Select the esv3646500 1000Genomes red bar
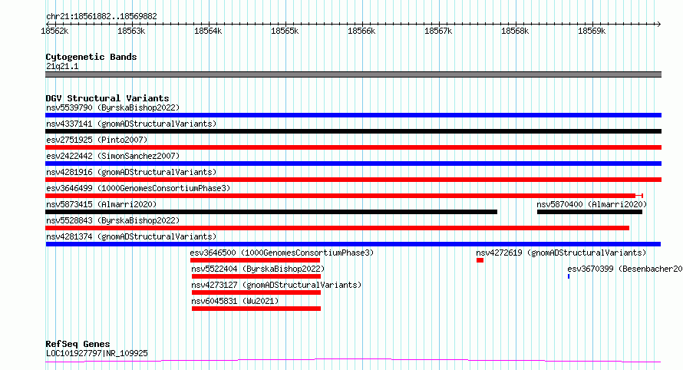683x370 pixels. pyautogui.click(x=256, y=260)
